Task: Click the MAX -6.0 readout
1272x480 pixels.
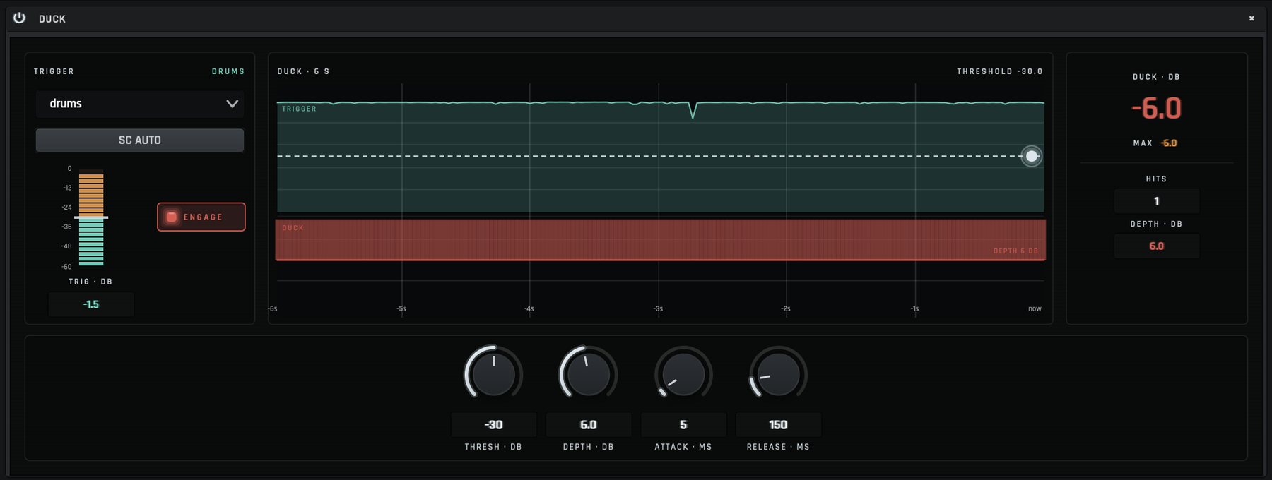Action: tap(1169, 143)
